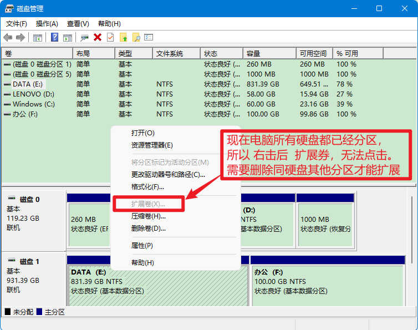The image size is (418, 330).
Task: Open the 操作(A) menu
Action: pyautogui.click(x=47, y=24)
